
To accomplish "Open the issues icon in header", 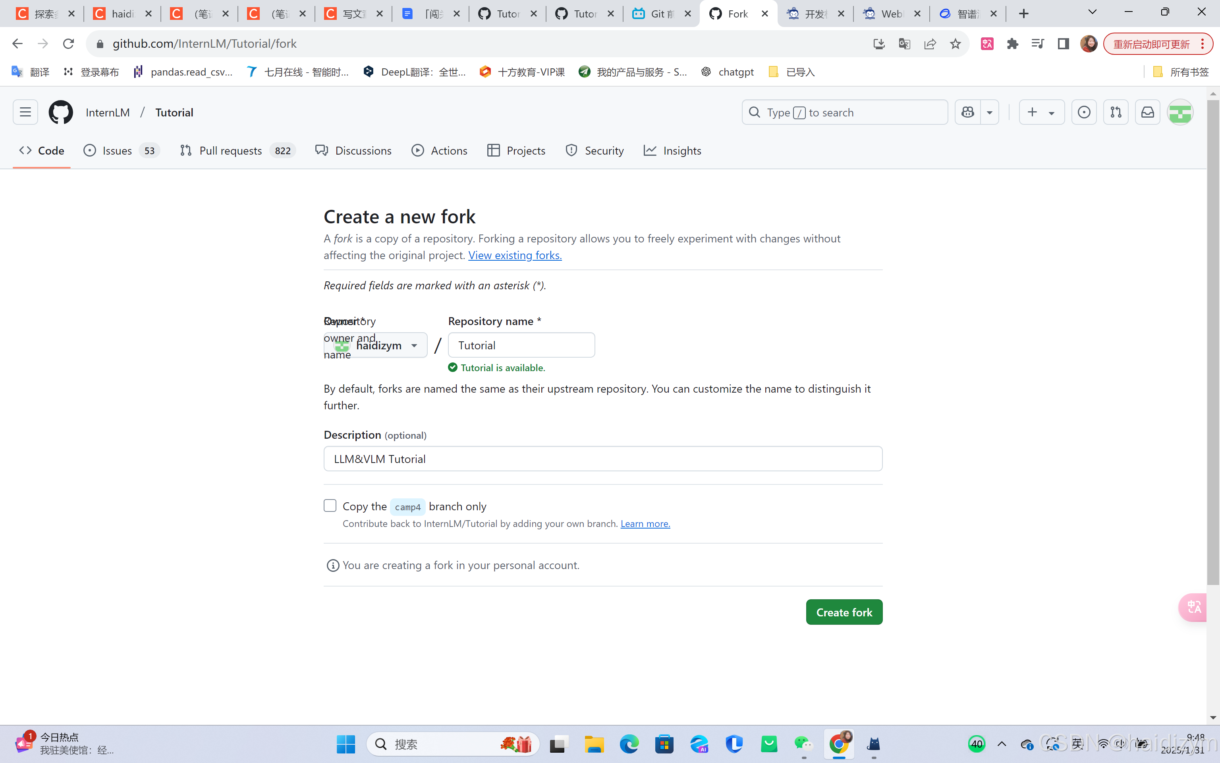I will [x=1084, y=112].
